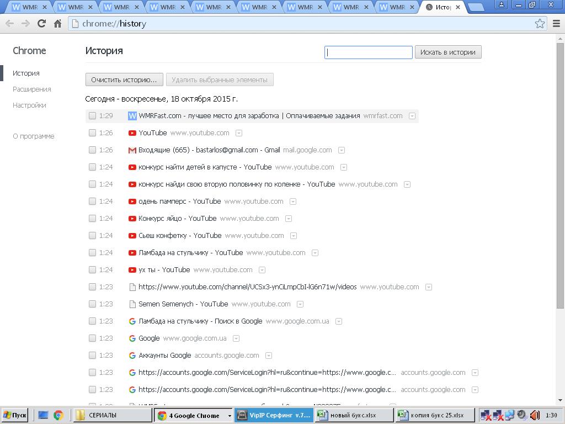
Task: Click the first network tray icon with red X
Action: pos(486,415)
